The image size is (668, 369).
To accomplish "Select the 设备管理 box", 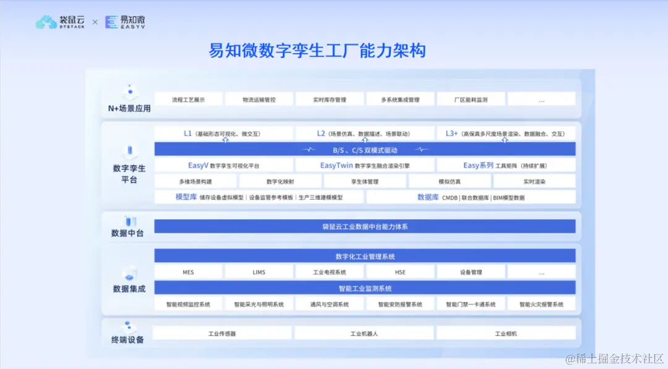I will coord(471,272).
